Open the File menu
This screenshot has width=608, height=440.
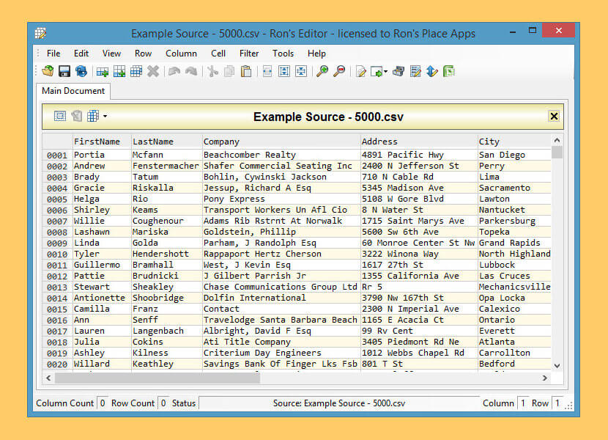53,54
